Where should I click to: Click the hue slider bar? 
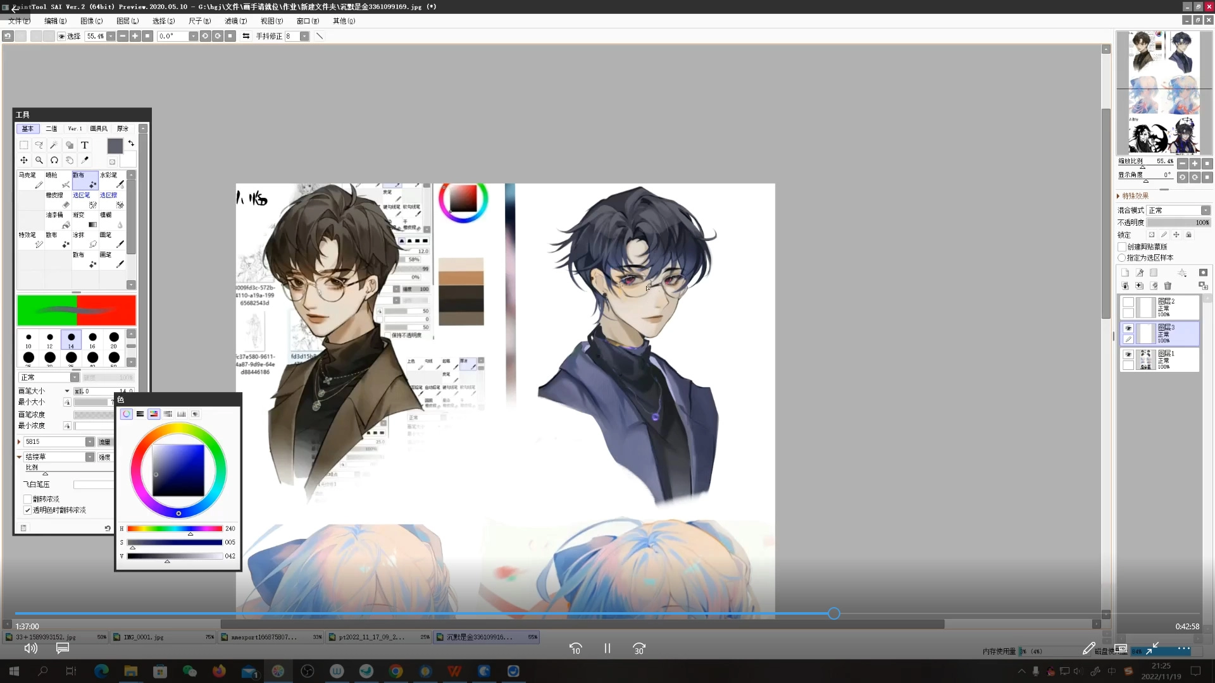click(174, 529)
